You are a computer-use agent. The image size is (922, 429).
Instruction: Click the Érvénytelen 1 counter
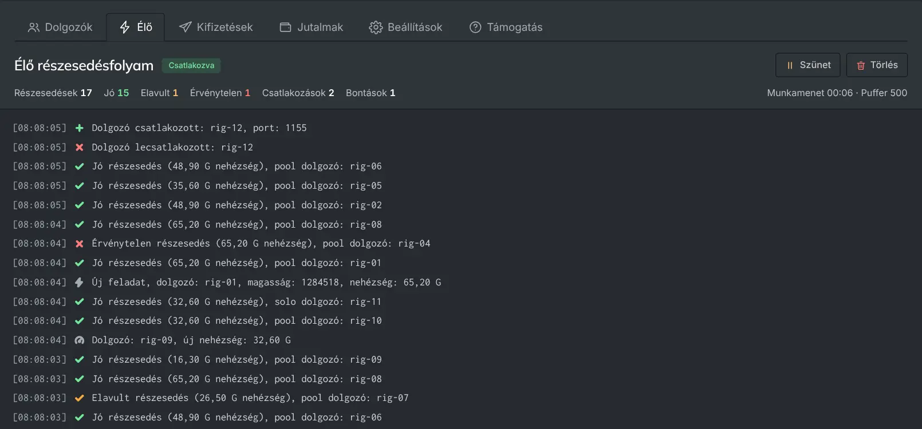[x=220, y=93]
